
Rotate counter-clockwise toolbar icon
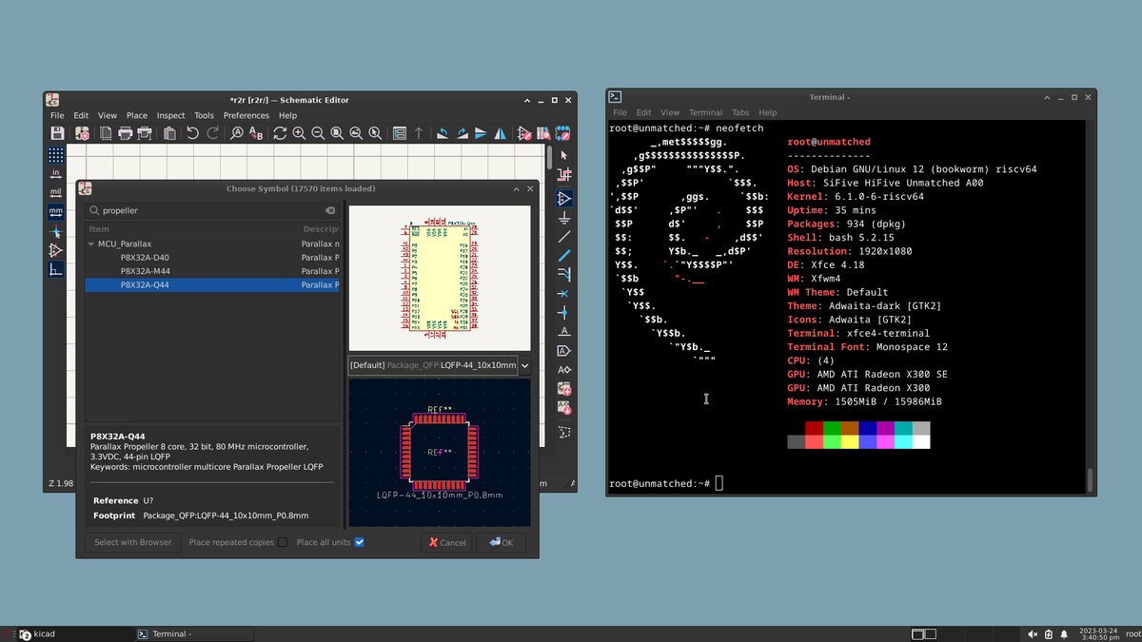pyautogui.click(x=443, y=134)
